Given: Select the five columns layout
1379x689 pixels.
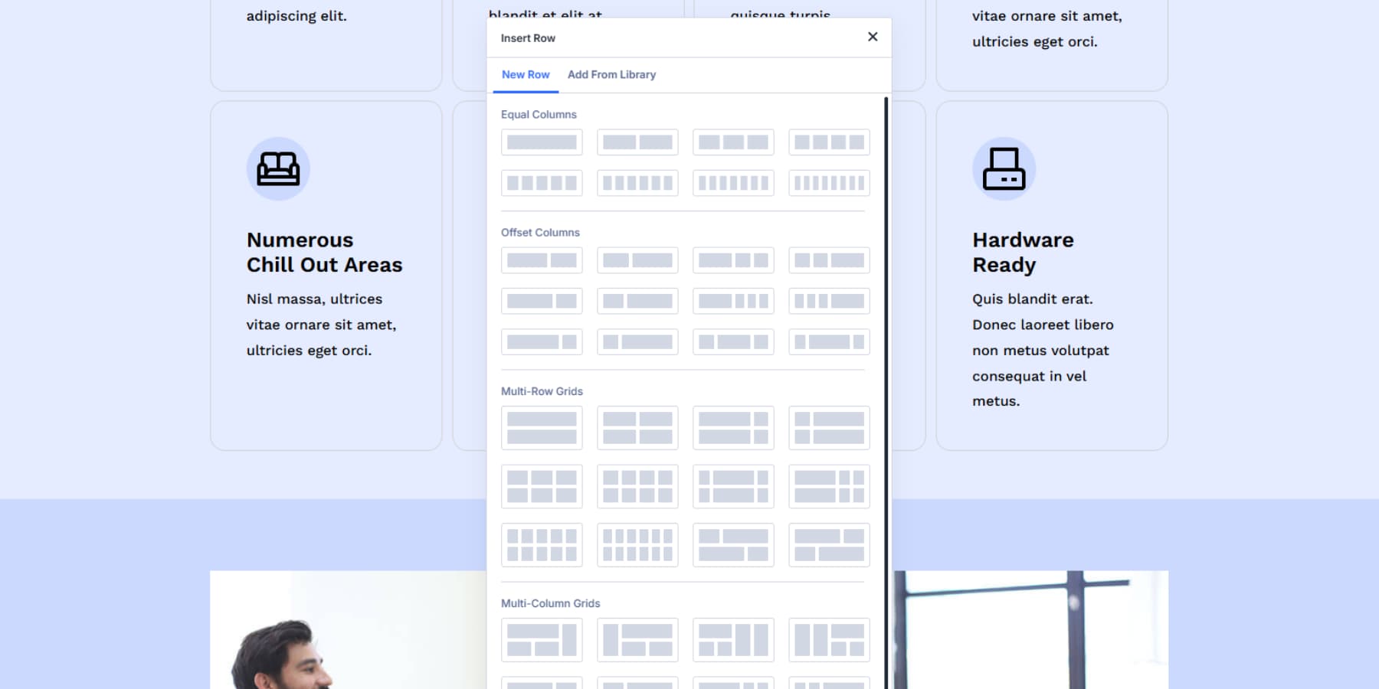Looking at the screenshot, I should point(542,182).
